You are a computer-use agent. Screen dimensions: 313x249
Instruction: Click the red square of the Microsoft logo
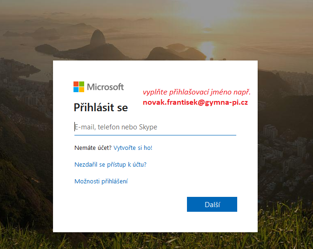(76, 84)
